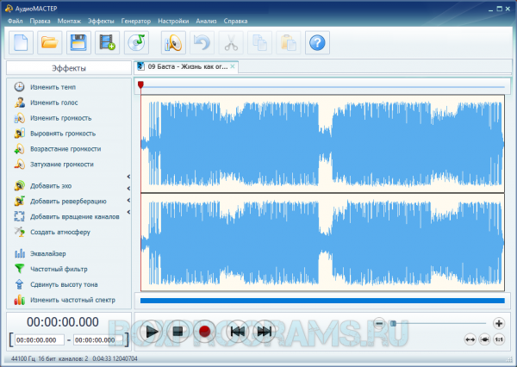Click the selection end time field
This screenshot has height=367, width=517.
point(98,340)
